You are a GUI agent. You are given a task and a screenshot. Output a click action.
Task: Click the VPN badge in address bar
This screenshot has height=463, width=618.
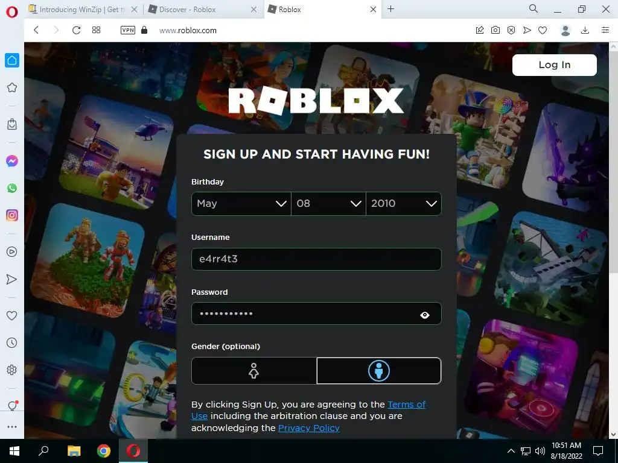pos(128,30)
